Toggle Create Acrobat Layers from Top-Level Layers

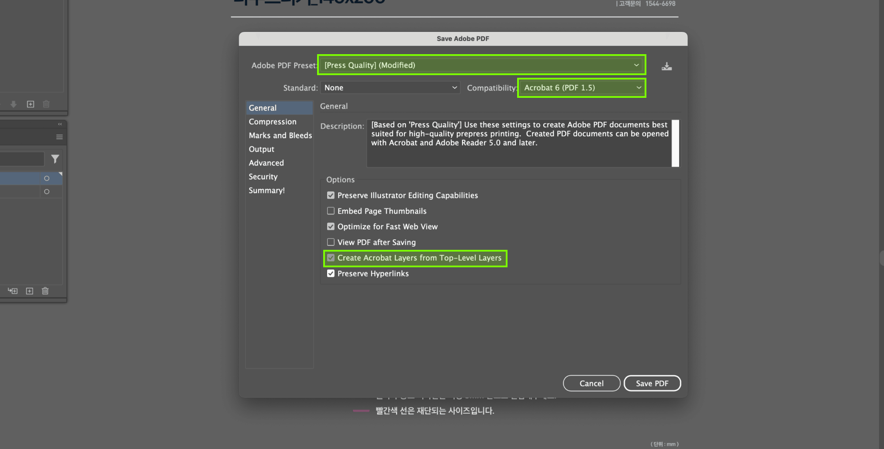point(331,258)
